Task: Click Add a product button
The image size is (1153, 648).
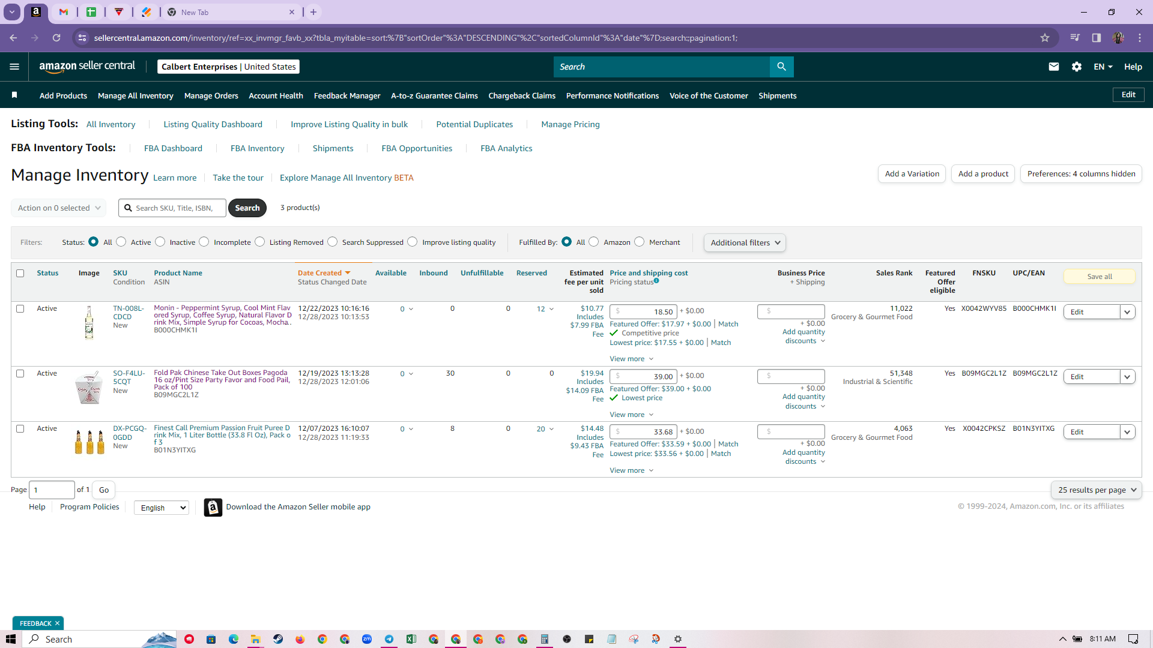Action: tap(983, 174)
